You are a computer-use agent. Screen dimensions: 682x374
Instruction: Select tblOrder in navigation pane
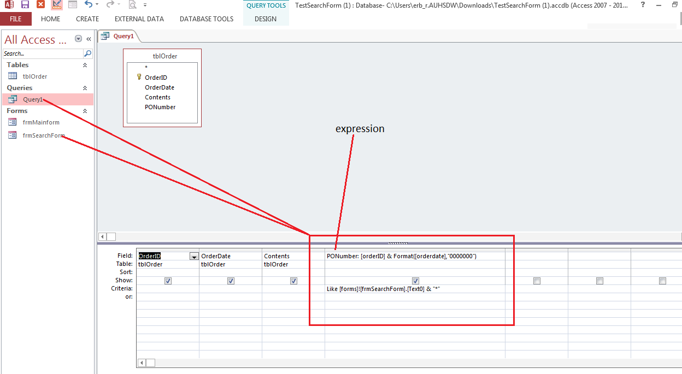(35, 76)
